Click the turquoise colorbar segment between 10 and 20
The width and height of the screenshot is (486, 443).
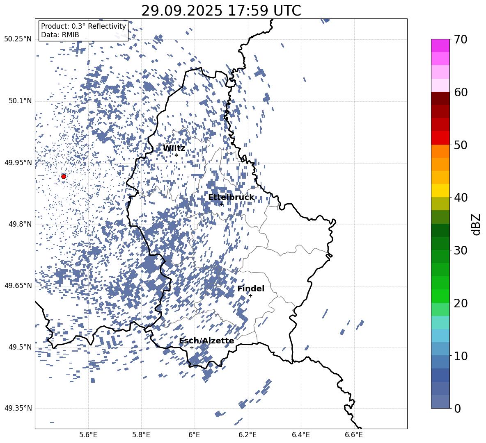(440, 323)
